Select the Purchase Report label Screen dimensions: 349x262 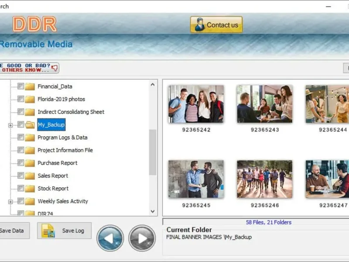click(58, 163)
